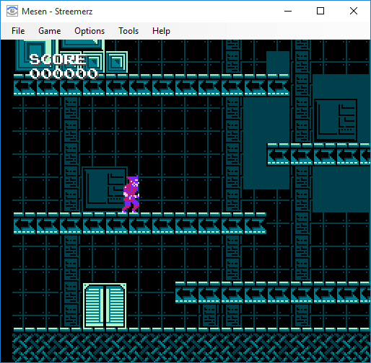Screen dimensions: 371x363
Task: Open the Game menu
Action: pyautogui.click(x=50, y=31)
